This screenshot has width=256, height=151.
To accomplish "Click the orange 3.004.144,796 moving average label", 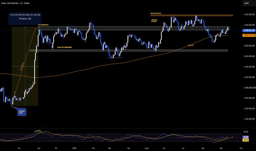I will (249, 35).
